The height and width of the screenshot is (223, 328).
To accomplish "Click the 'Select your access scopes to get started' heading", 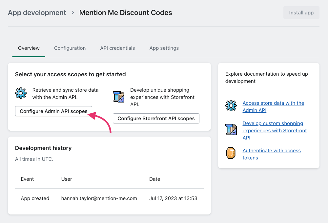I will pyautogui.click(x=70, y=74).
